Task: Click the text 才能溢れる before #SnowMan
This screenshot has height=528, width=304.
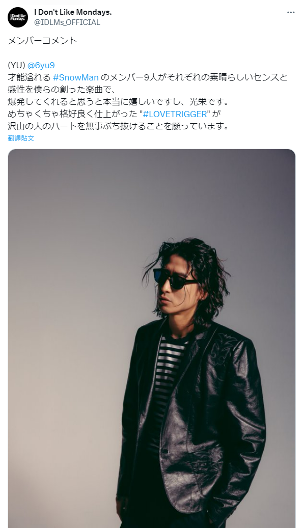Action: tap(30, 77)
